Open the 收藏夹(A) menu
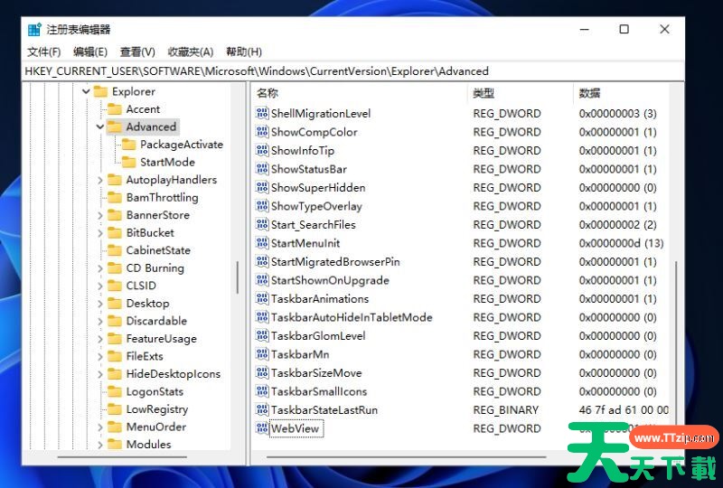The image size is (723, 488). 191,52
